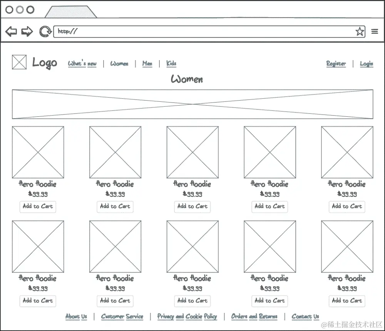
Task: Click Hero Hoodie title of first top-row product
Action: click(x=38, y=184)
